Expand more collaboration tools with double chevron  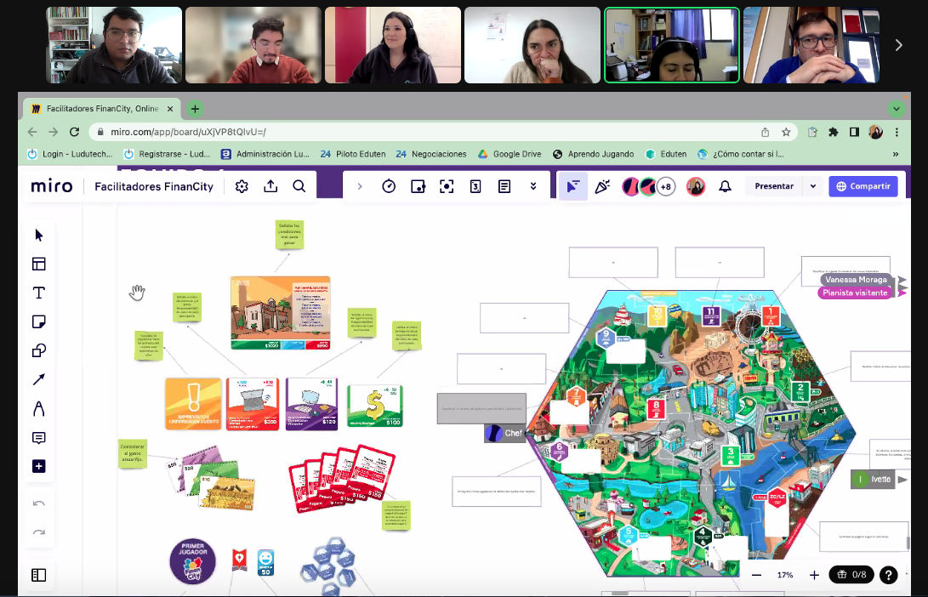click(x=533, y=186)
